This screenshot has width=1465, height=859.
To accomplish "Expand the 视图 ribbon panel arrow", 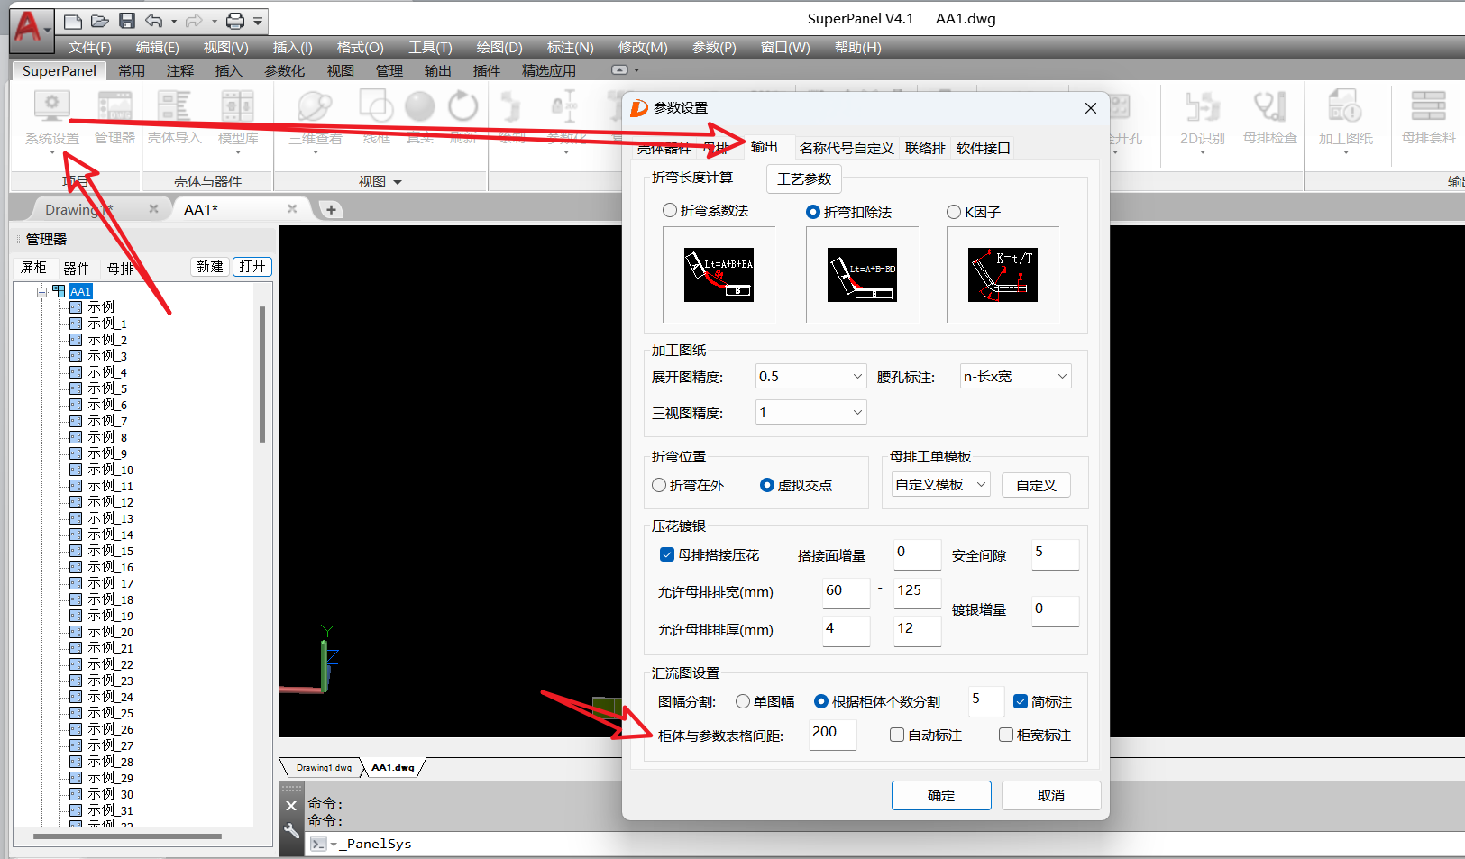I will click(x=398, y=182).
